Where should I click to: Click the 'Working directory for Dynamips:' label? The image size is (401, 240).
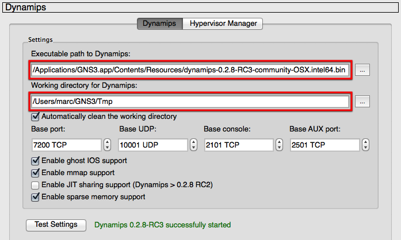pyautogui.click(x=84, y=86)
